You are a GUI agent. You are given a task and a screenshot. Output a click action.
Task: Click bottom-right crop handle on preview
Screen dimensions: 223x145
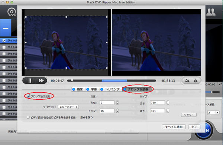(107, 68)
